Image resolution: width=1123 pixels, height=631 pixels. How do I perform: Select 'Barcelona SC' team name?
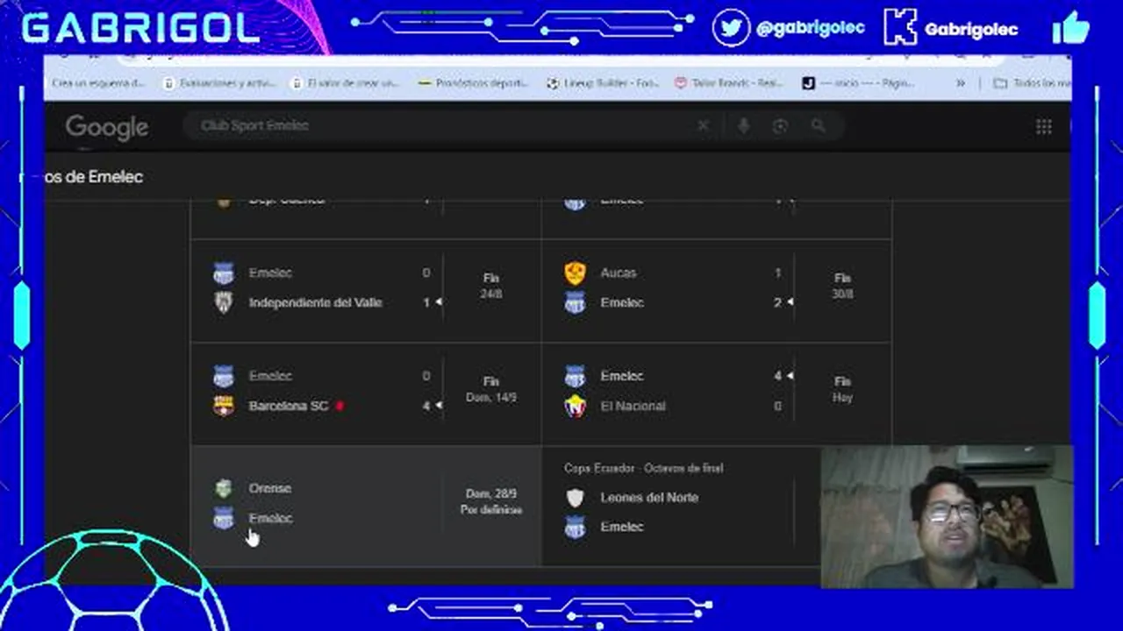288,407
